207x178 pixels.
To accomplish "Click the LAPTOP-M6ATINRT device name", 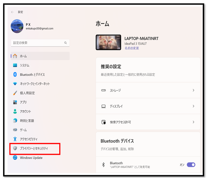I will coord(141,38).
